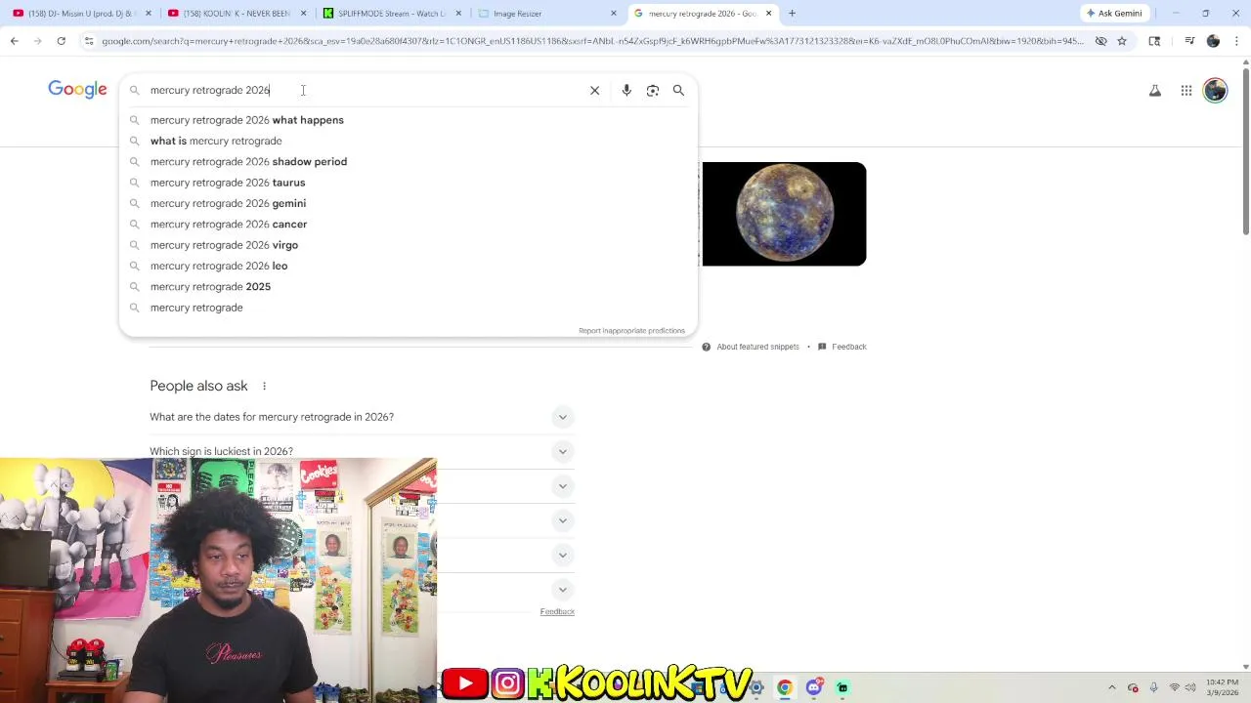
Task: Select suggestion 'mercury retrograde 2026 virgo'
Action: (x=408, y=245)
